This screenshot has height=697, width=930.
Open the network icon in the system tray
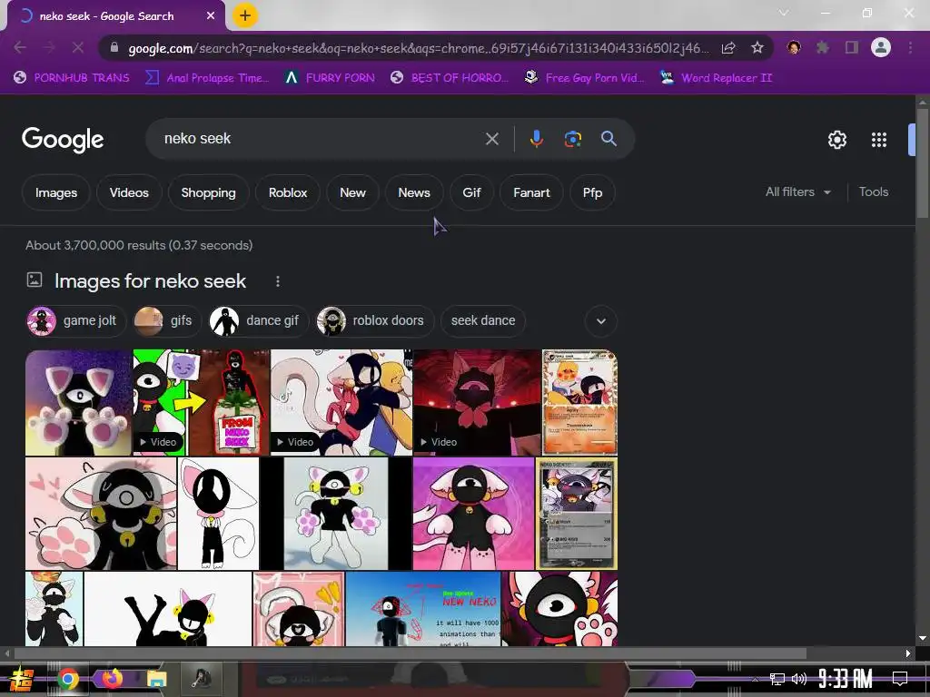[x=777, y=679]
